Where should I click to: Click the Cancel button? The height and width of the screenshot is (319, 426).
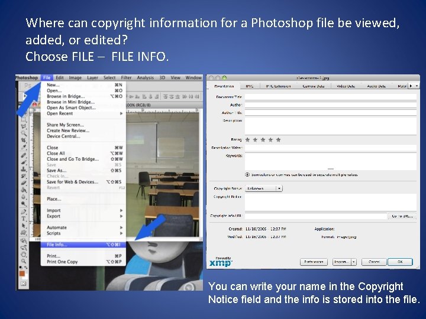374,262
